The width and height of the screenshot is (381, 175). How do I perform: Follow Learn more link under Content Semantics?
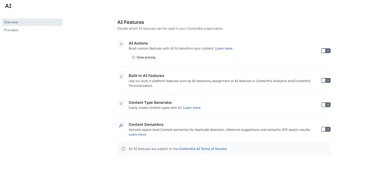pos(137,135)
